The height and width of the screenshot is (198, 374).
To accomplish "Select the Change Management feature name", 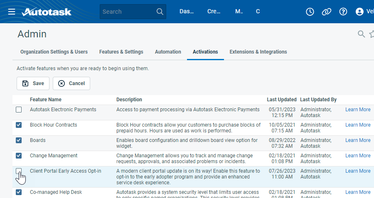I will coord(54,156).
